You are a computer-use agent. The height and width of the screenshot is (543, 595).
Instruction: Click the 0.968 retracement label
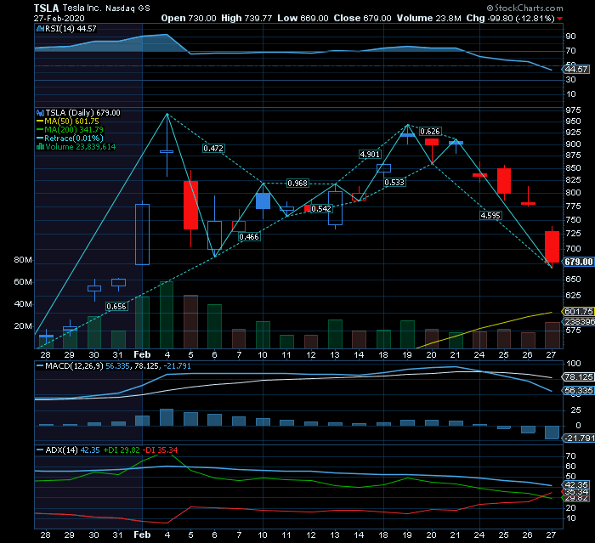[x=297, y=184]
